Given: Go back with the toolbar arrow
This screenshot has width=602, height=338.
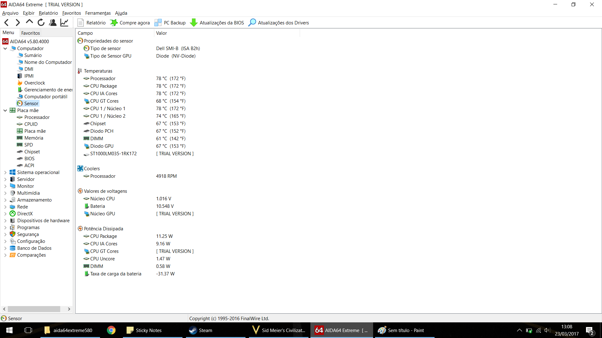Looking at the screenshot, I should 7,23.
